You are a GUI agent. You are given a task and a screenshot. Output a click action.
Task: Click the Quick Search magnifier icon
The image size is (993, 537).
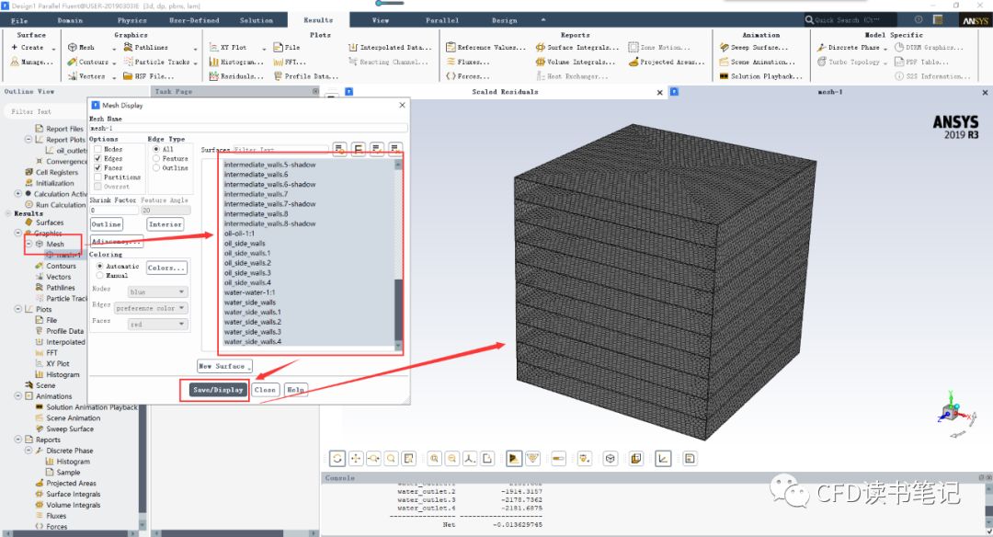coord(809,20)
